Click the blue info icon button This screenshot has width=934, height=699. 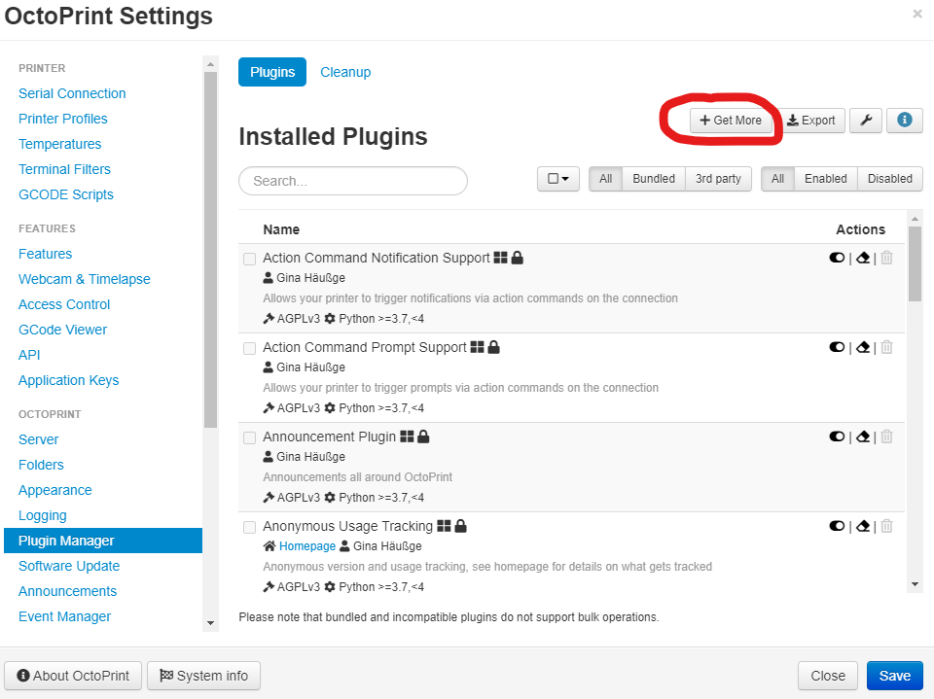905,121
